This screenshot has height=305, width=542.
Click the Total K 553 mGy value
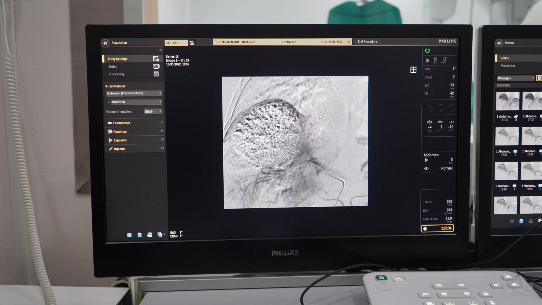[449, 202]
